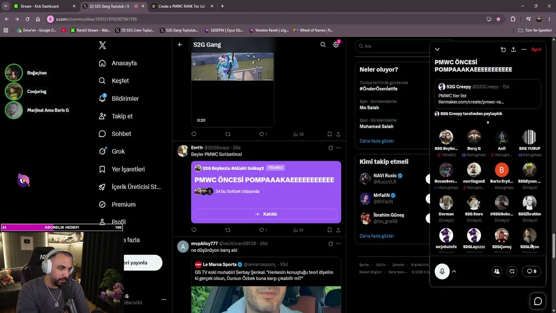The image size is (556, 313).
Task: Reply to the 0:20 video post
Action: (x=194, y=134)
